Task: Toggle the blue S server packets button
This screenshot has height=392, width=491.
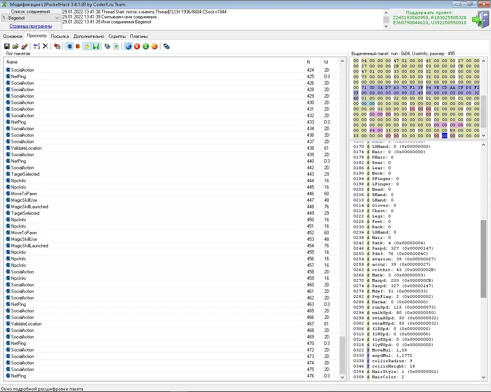Action: point(69,46)
